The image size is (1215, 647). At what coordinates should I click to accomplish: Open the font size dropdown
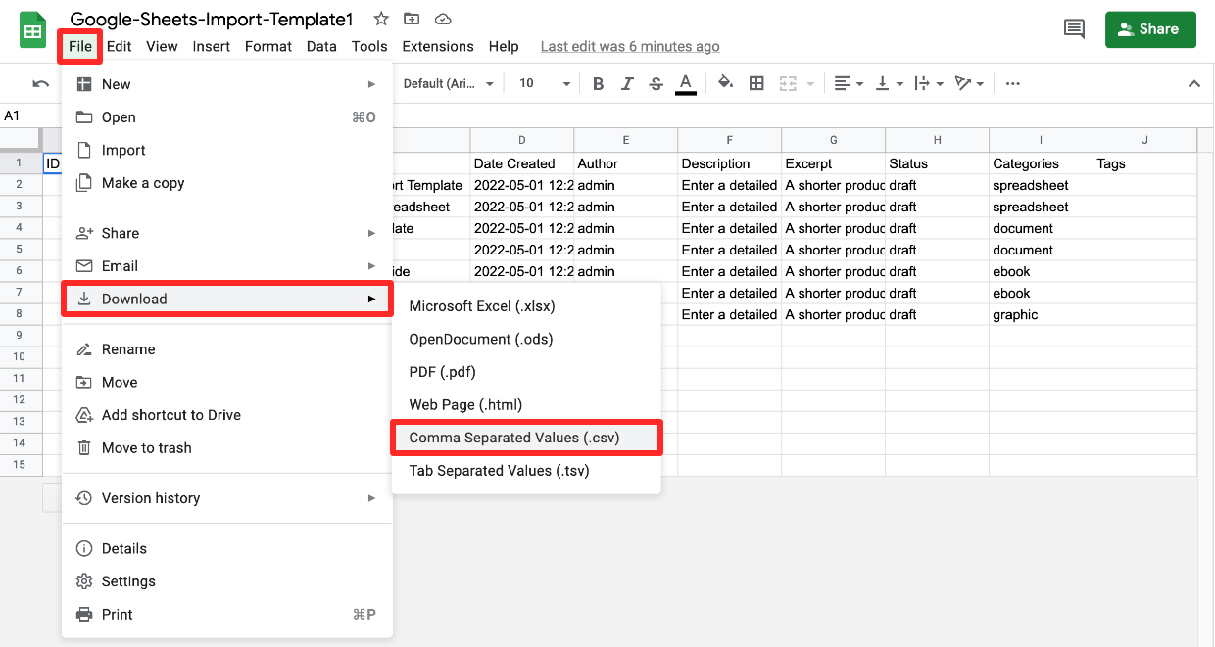[x=542, y=83]
